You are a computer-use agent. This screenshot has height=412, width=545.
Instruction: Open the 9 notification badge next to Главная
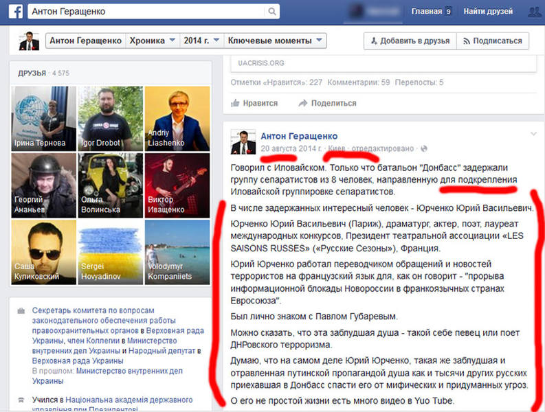tap(449, 12)
